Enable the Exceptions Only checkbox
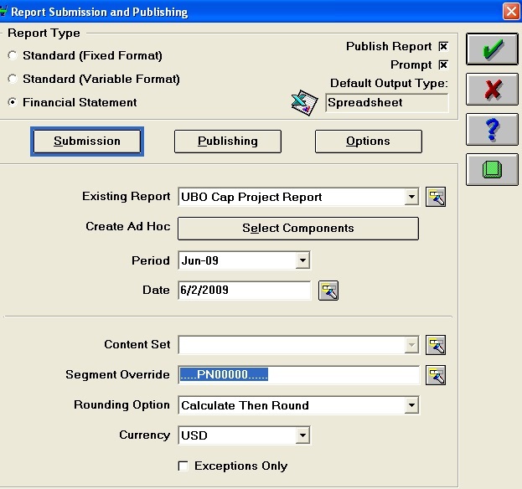522x489 pixels. tap(183, 466)
